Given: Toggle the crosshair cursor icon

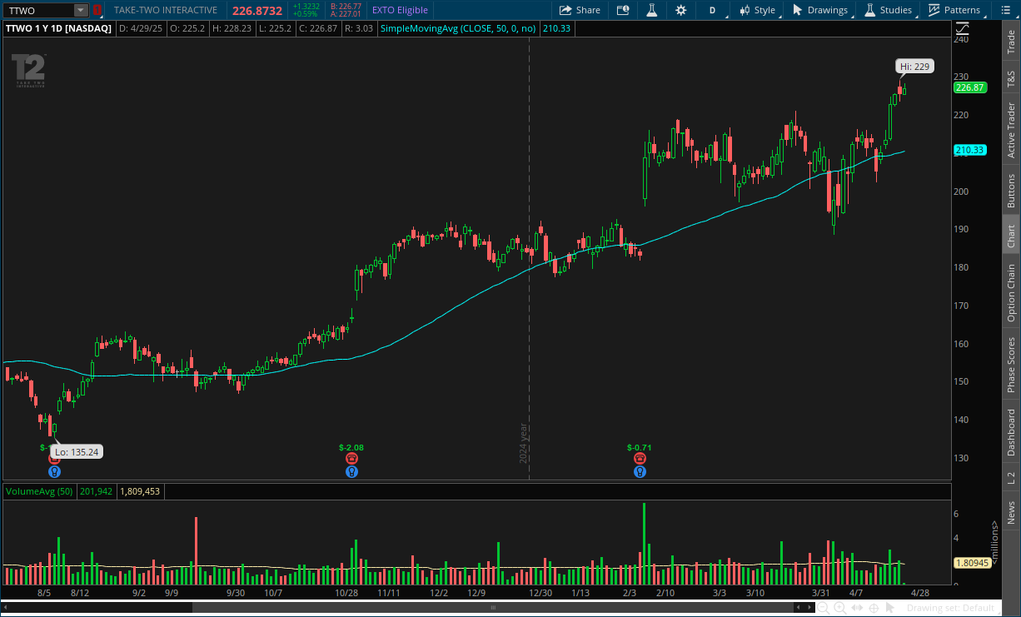Looking at the screenshot, I should (x=873, y=608).
